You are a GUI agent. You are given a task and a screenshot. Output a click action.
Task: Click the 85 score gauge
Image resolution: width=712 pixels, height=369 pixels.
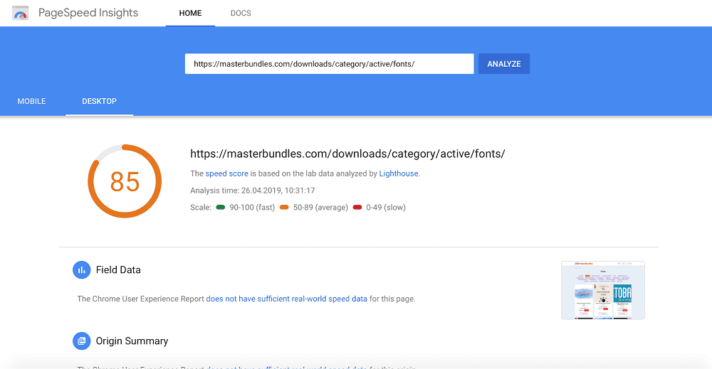[125, 181]
